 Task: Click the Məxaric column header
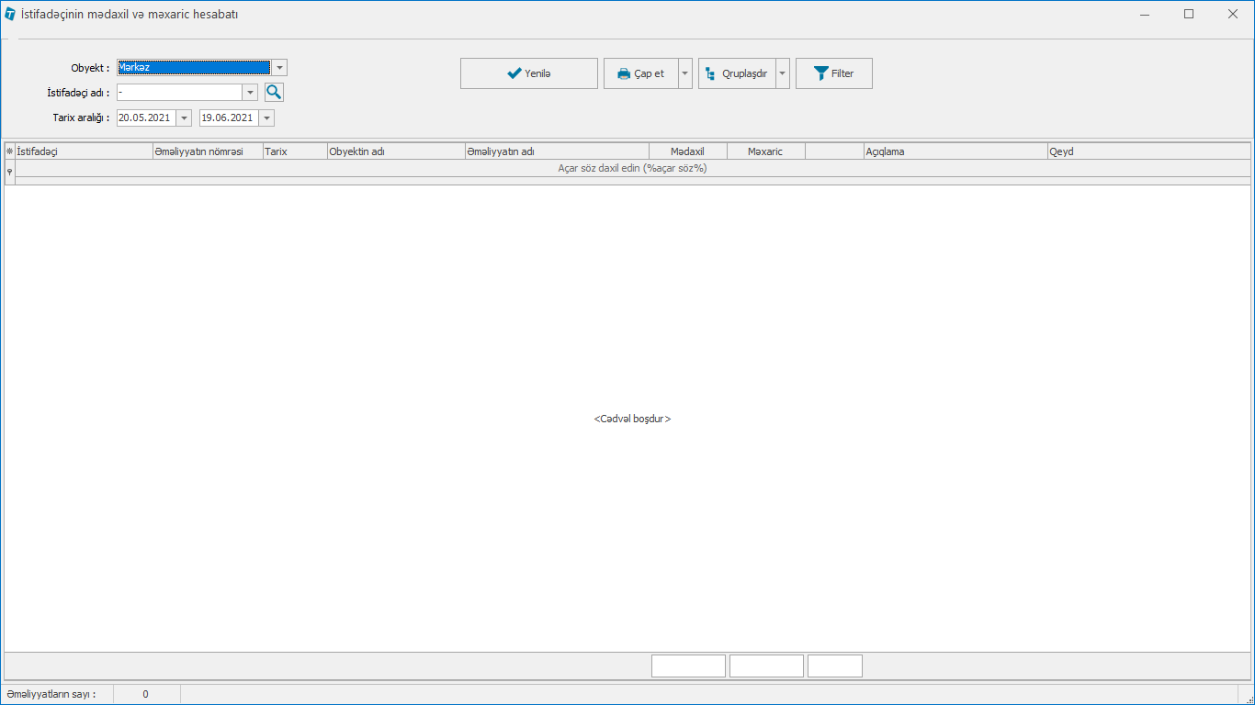pyautogui.click(x=765, y=151)
